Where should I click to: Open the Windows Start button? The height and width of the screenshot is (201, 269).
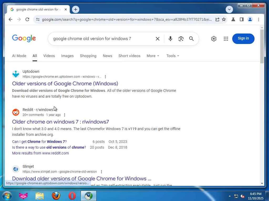click(7, 196)
